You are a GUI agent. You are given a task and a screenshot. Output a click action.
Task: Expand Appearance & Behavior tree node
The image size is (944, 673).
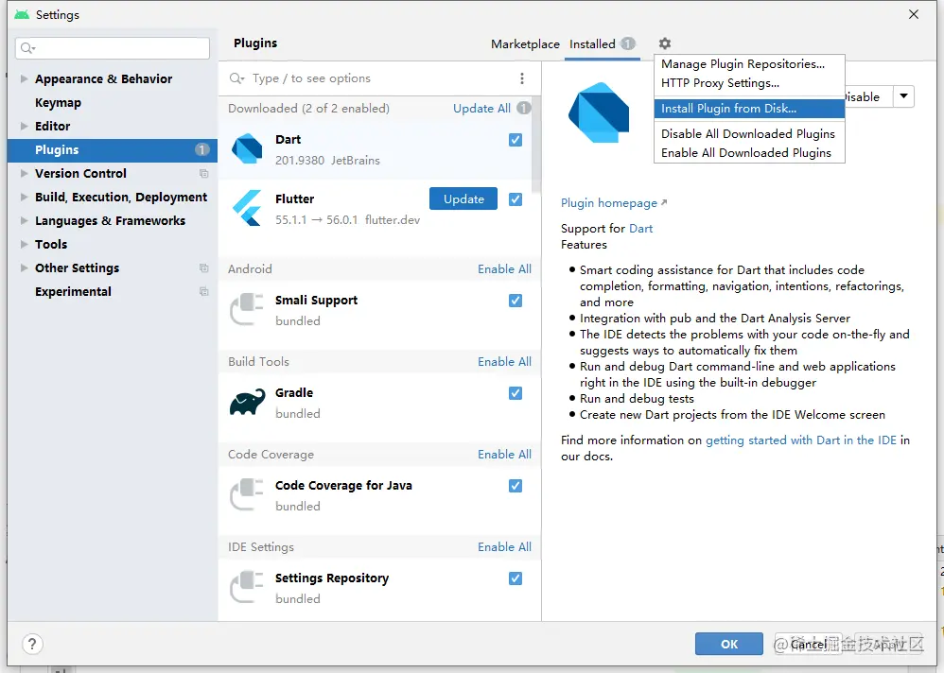coord(24,78)
